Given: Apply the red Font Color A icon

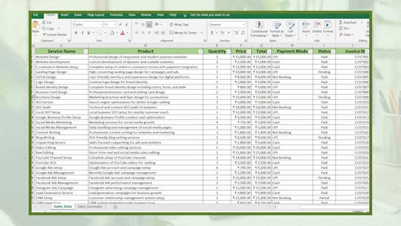Looking at the screenshot, I should [x=123, y=33].
